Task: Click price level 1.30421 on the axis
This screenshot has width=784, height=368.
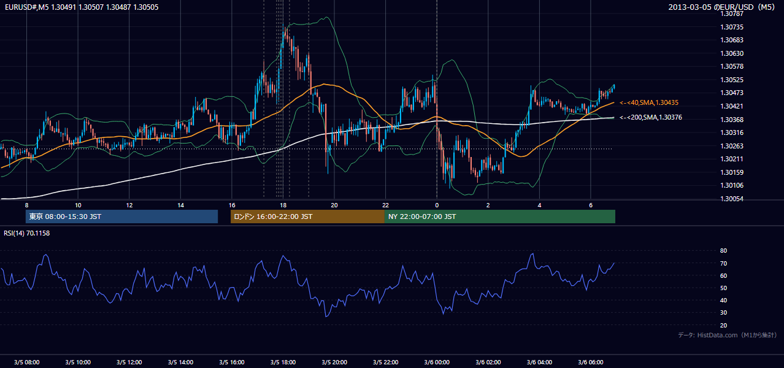Action: coord(733,106)
